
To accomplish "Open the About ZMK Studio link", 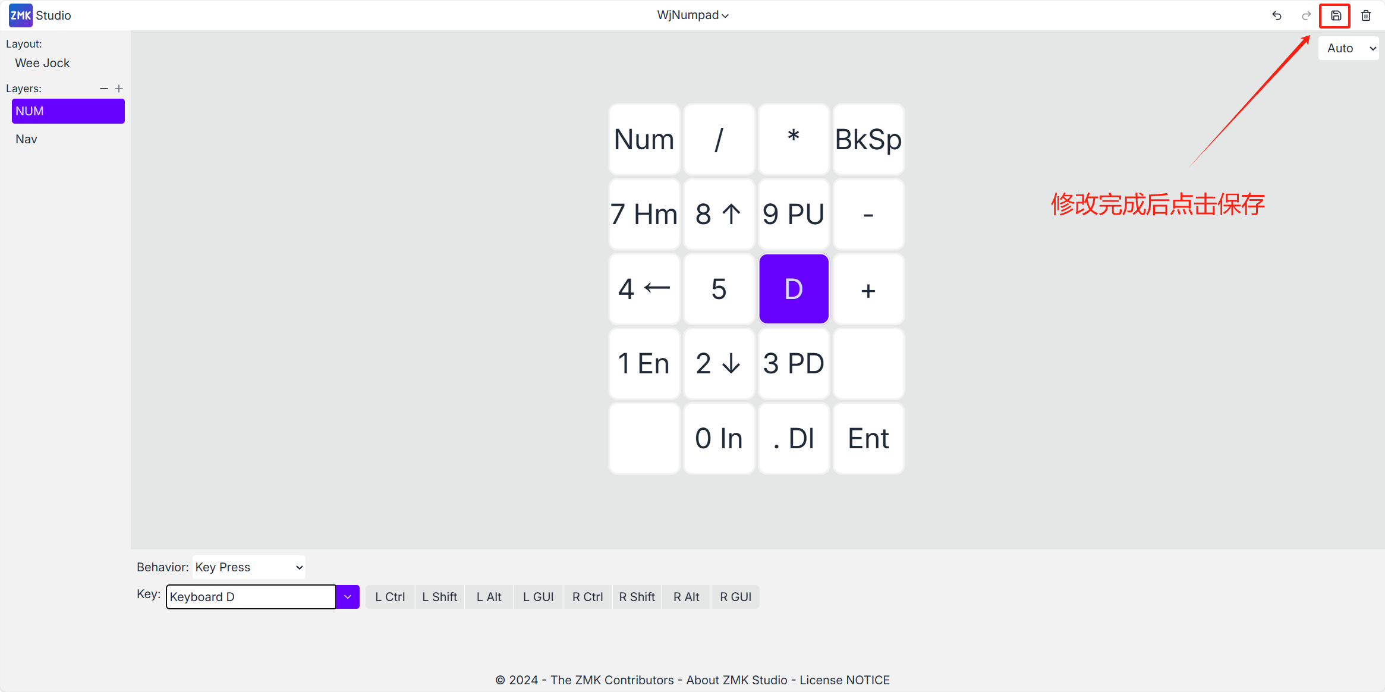I will point(736,680).
